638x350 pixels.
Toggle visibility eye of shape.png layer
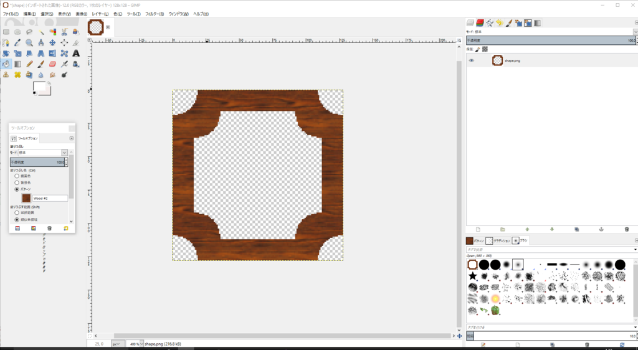pyautogui.click(x=471, y=60)
